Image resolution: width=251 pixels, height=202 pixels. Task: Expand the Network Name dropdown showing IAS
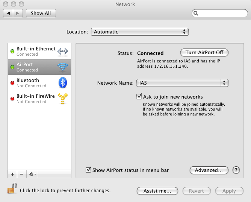[x=182, y=83]
